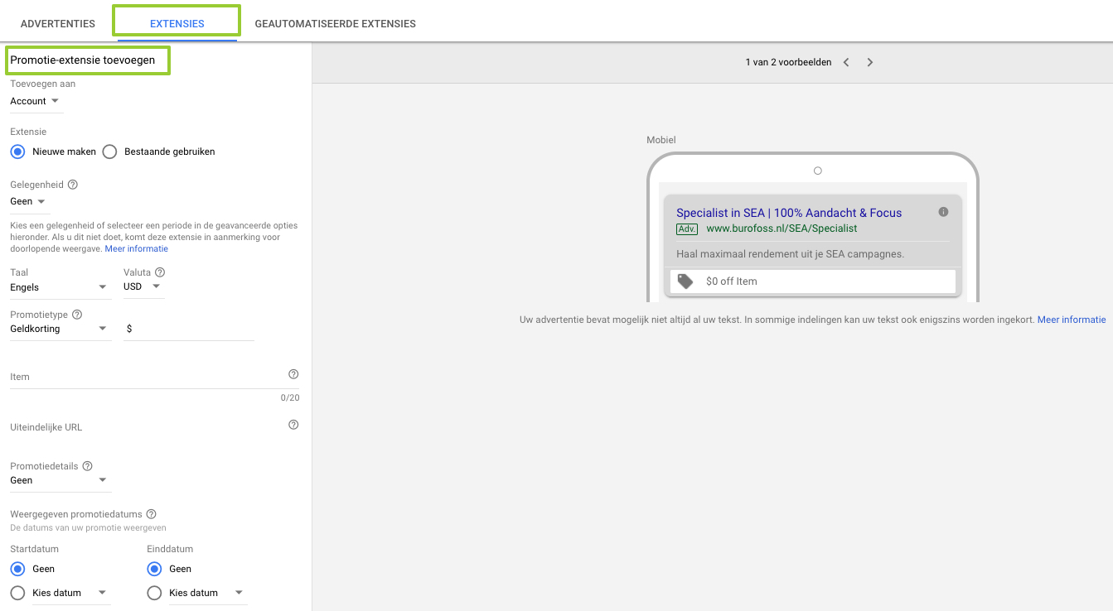The height and width of the screenshot is (611, 1113).
Task: Open help icon beside the Item field
Action: pos(293,374)
